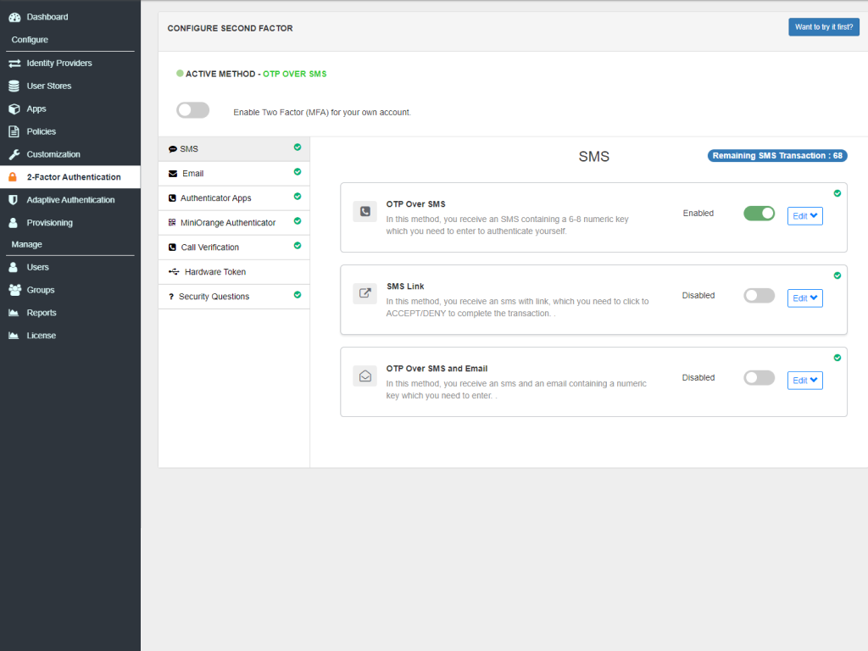This screenshot has width=868, height=651.
Task: Switch to the Authenticator Apps tab
Action: coord(215,198)
